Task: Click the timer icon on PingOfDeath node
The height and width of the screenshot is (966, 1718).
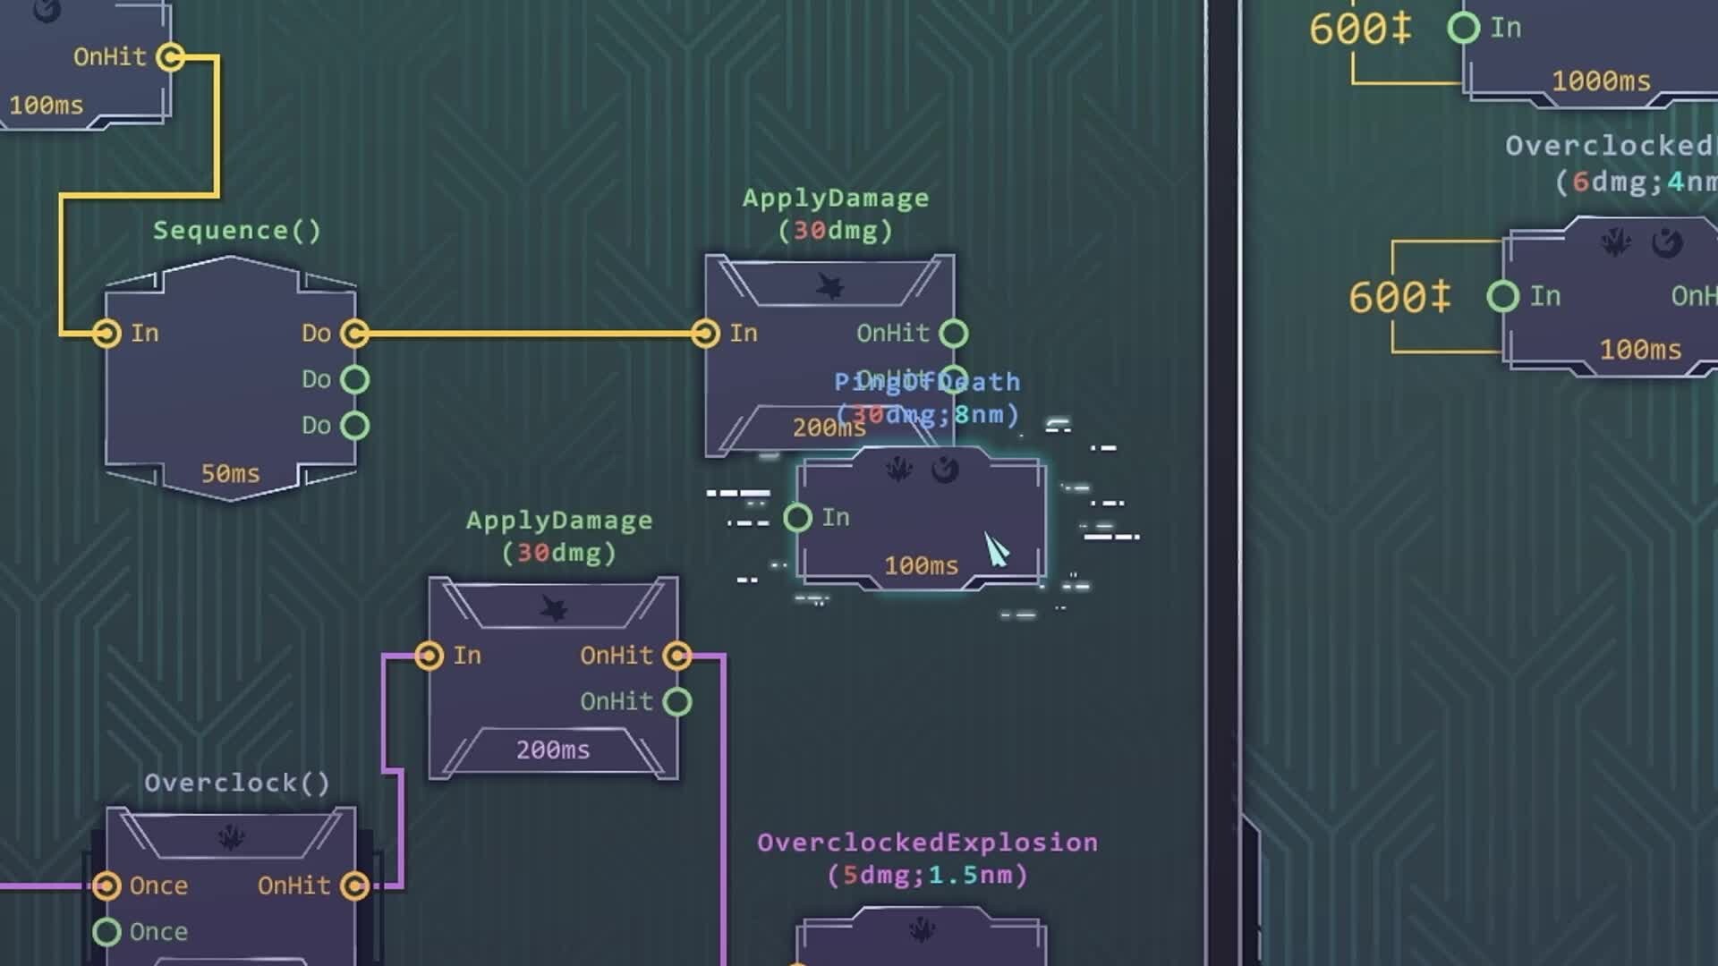Action: (x=945, y=469)
